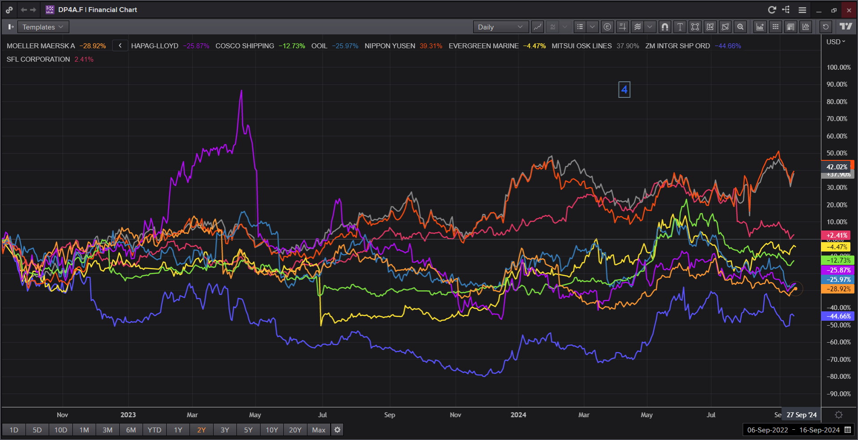Open the TradingView logo icon

[x=845, y=27]
